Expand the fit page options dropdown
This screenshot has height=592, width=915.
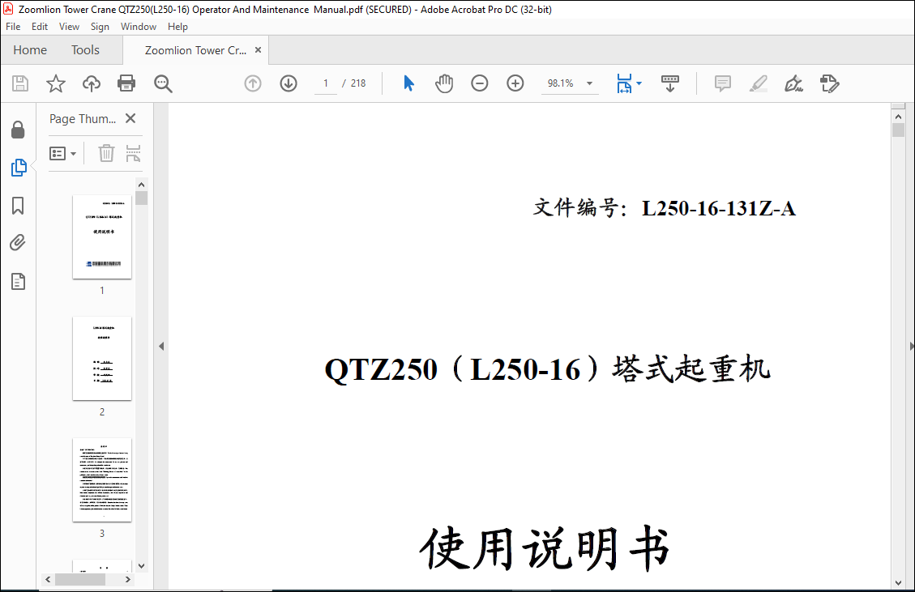[639, 83]
